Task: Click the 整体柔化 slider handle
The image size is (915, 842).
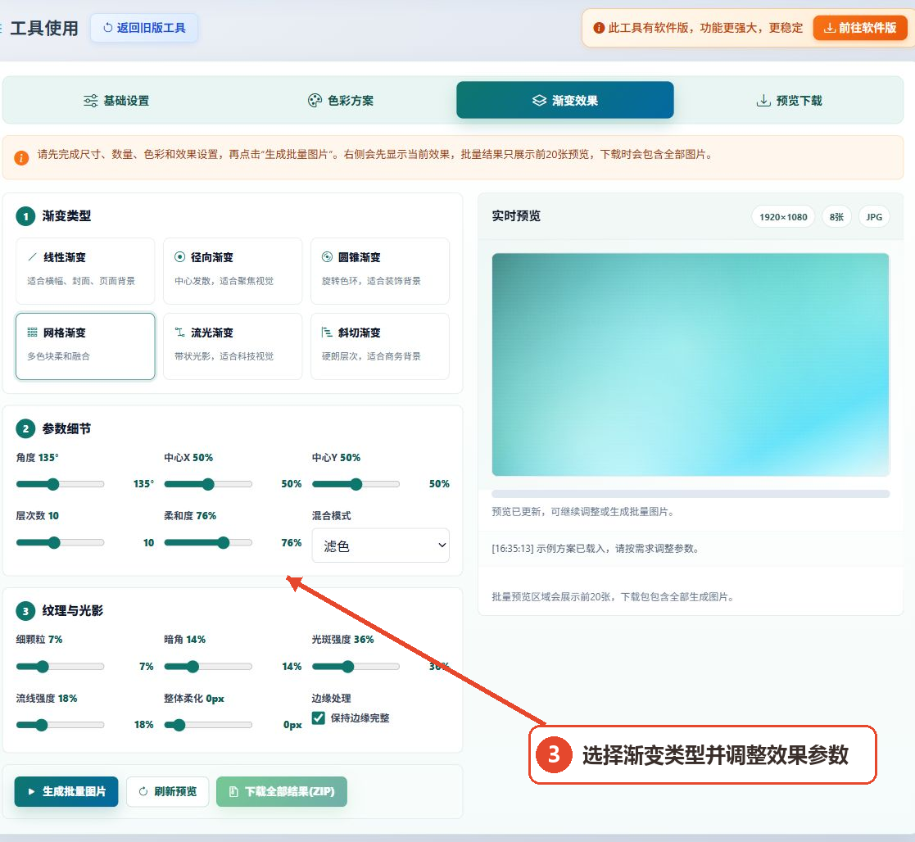Action: point(179,725)
